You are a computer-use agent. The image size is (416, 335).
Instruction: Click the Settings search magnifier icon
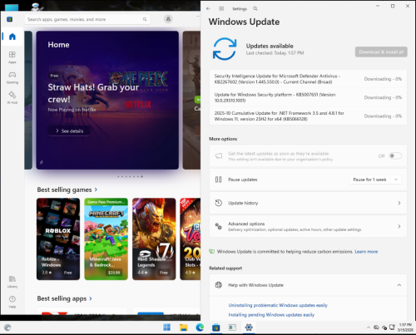click(x=255, y=8)
